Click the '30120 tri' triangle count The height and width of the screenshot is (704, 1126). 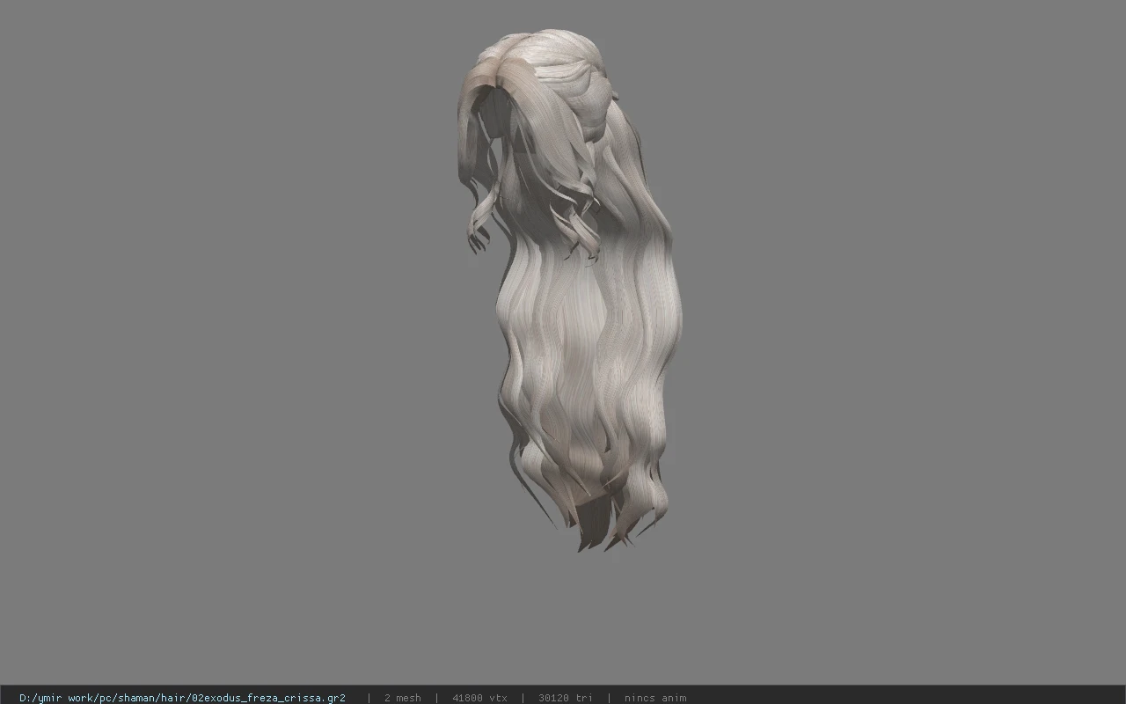tap(565, 698)
